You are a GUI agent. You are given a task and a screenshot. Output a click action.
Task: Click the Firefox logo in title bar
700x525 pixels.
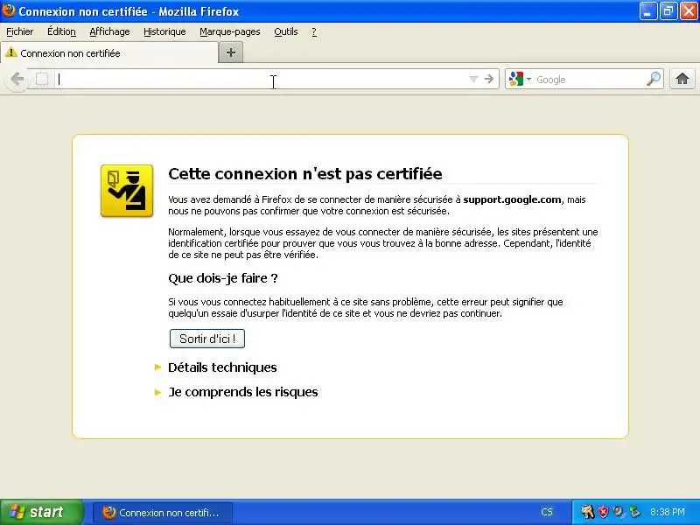(9, 10)
